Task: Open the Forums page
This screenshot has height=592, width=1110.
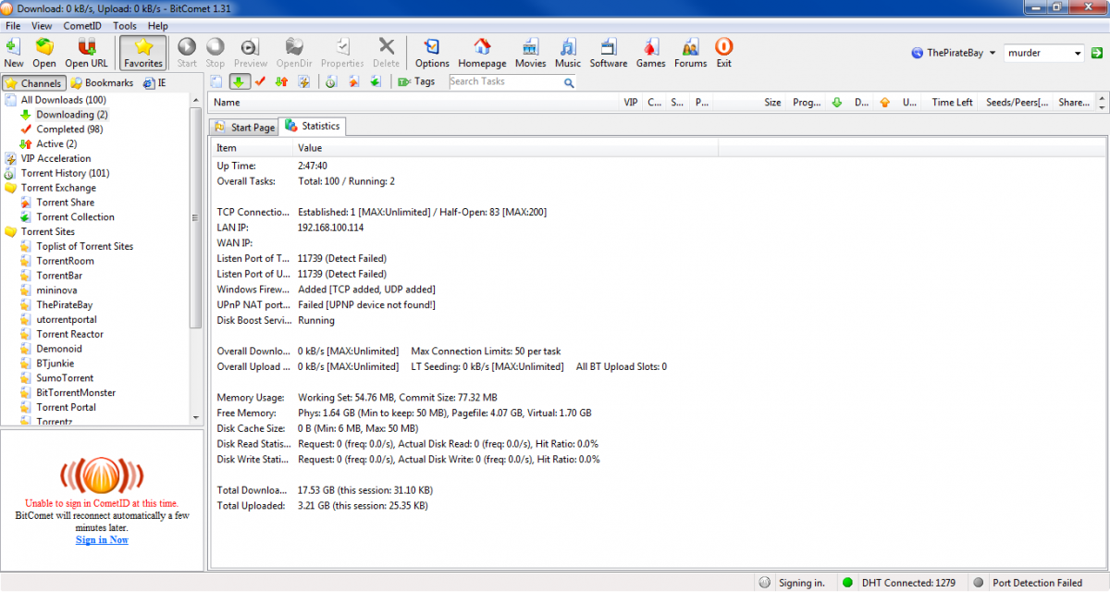Action: 690,53
